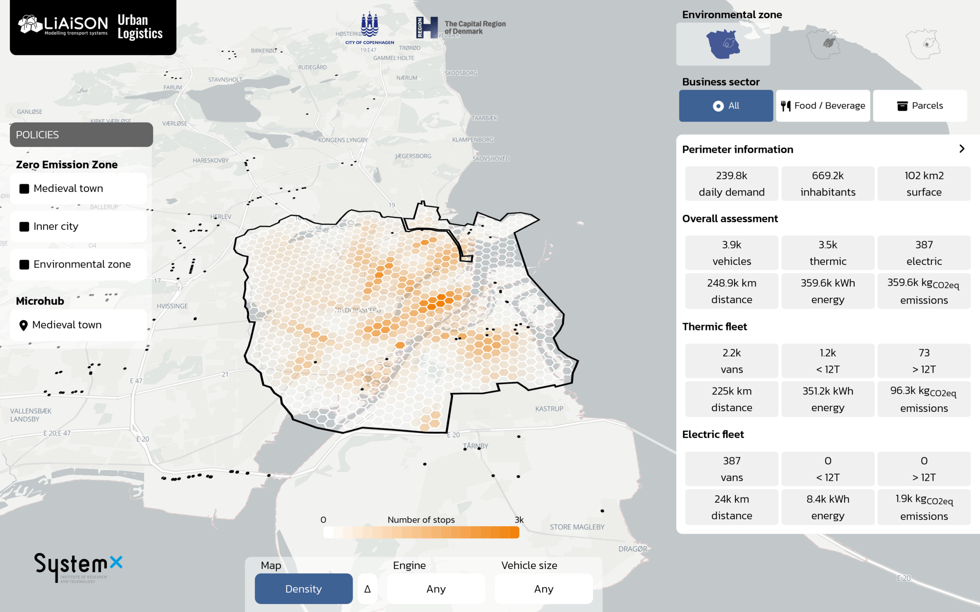Enable Medieval town zero emission zone
Image resolution: width=980 pixels, height=612 pixels.
pyautogui.click(x=24, y=189)
